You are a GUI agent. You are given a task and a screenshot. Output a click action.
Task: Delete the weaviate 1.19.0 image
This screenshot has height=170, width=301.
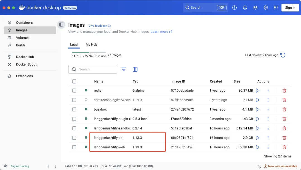(x=284, y=100)
